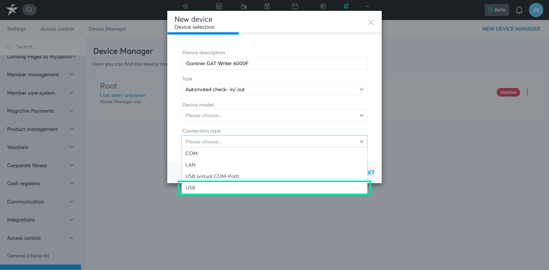Open the Root device three-dot menu

point(527,92)
